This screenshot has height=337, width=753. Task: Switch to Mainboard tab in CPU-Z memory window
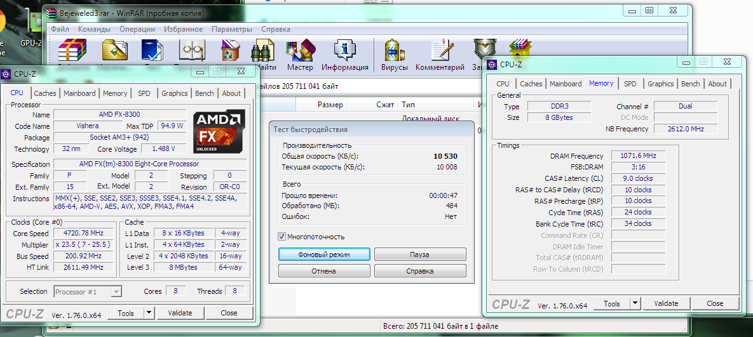coord(566,83)
